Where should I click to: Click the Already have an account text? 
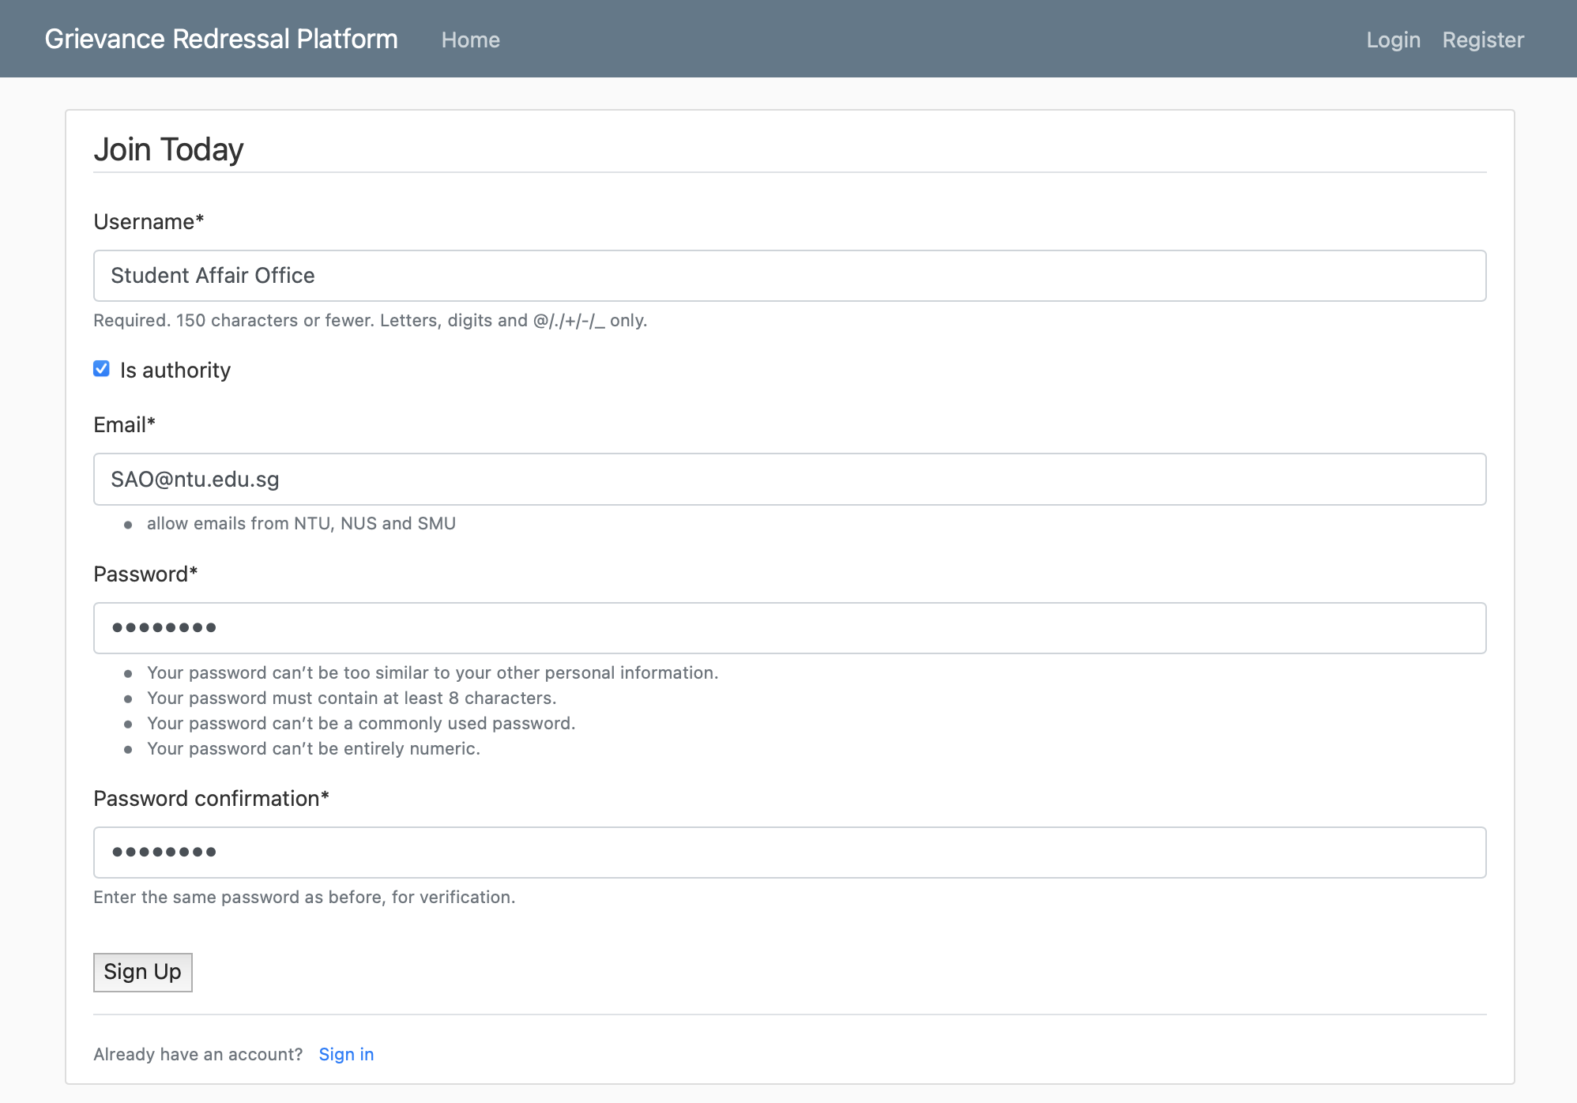coord(198,1054)
